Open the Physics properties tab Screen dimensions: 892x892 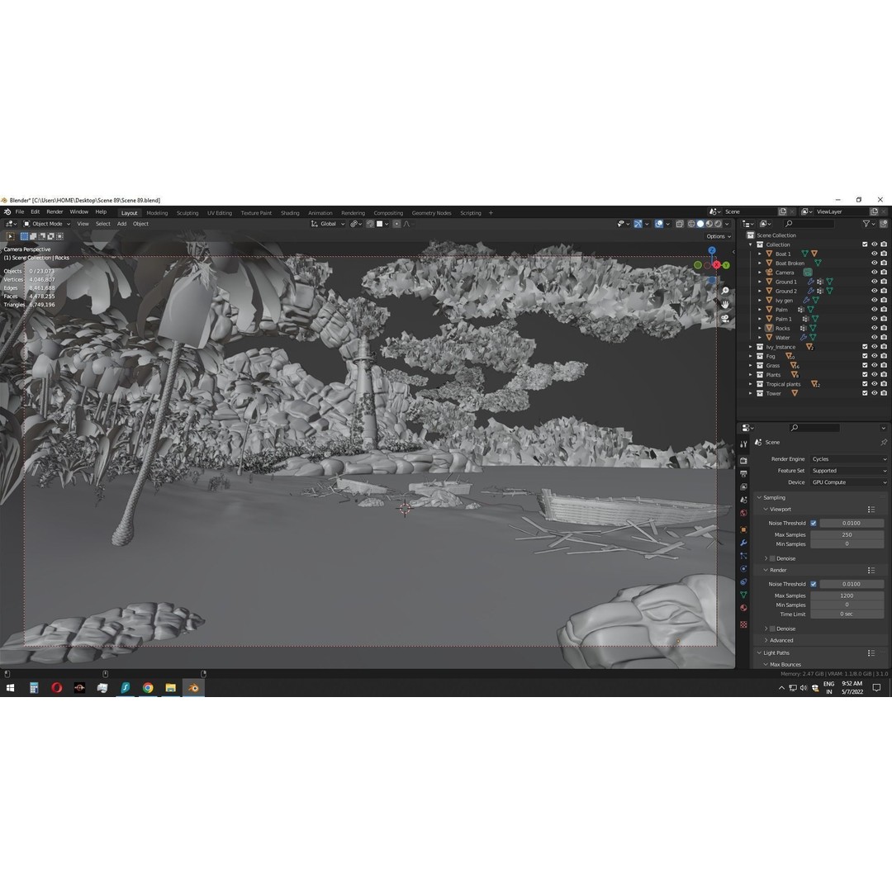click(743, 569)
